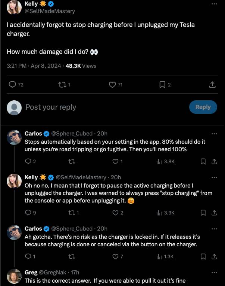Open Greg's profile picture

point(14,276)
